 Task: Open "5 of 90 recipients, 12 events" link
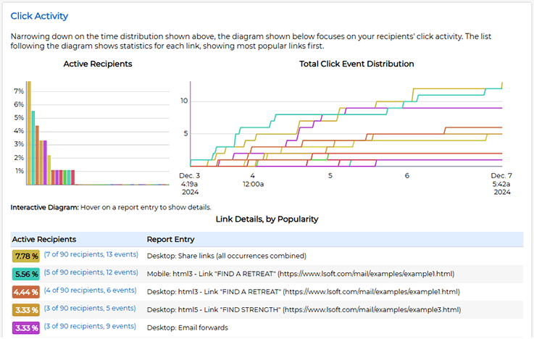coord(91,273)
